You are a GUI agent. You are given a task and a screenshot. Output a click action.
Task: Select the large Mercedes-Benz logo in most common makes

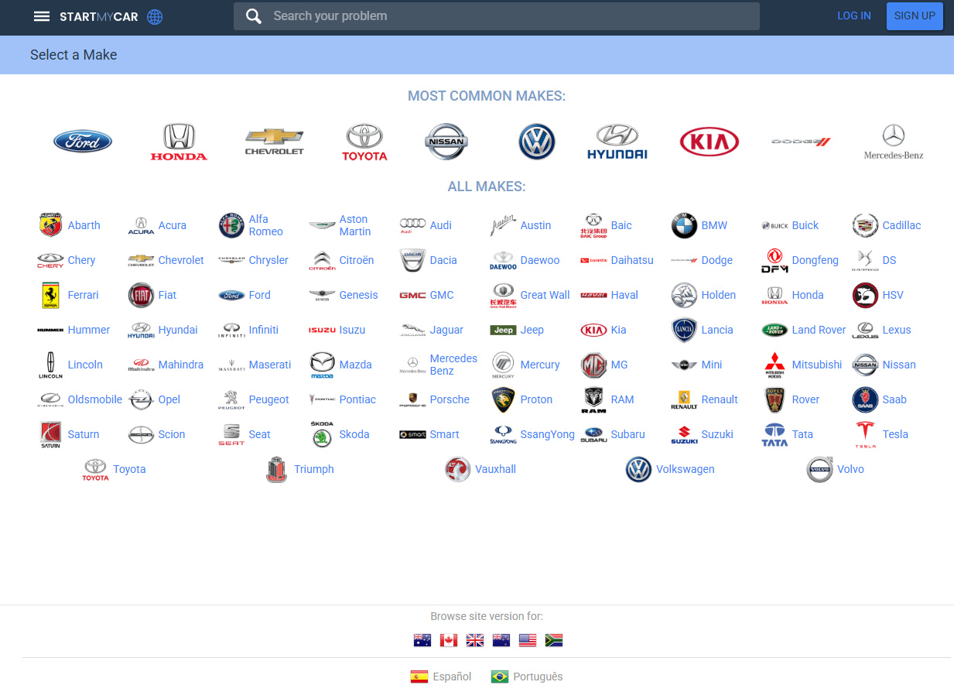click(x=894, y=142)
